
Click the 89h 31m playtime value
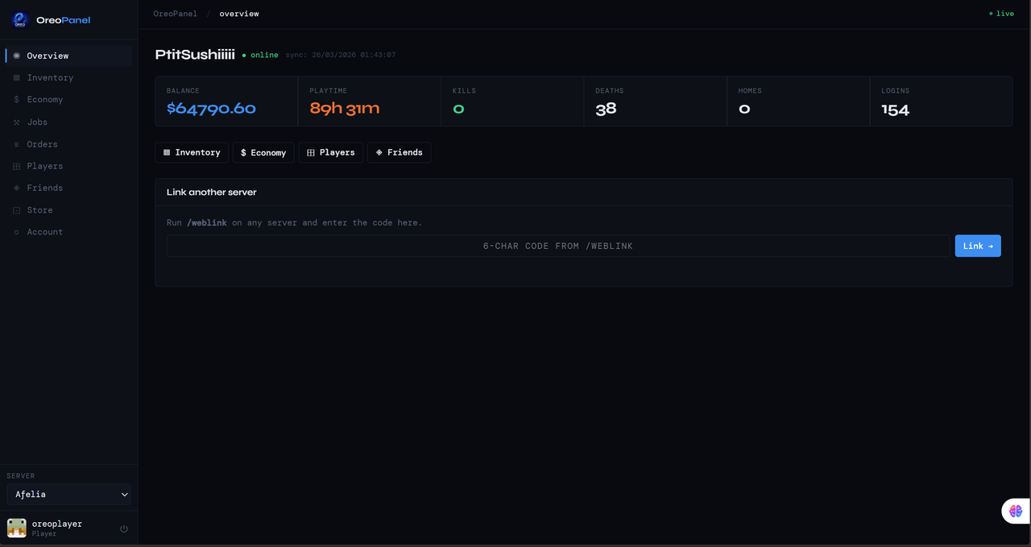coord(344,109)
